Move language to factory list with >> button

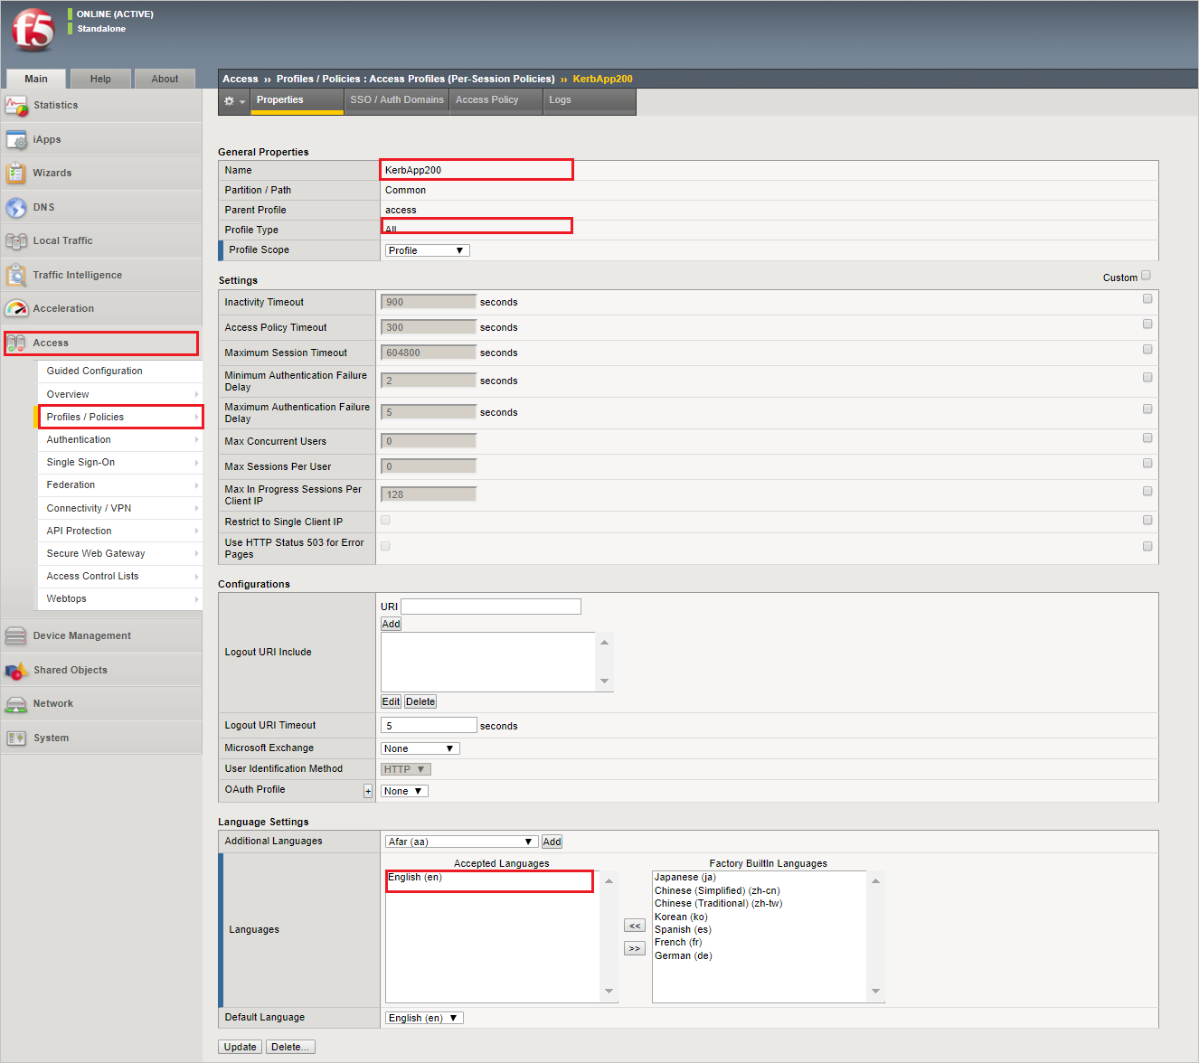pyautogui.click(x=635, y=948)
